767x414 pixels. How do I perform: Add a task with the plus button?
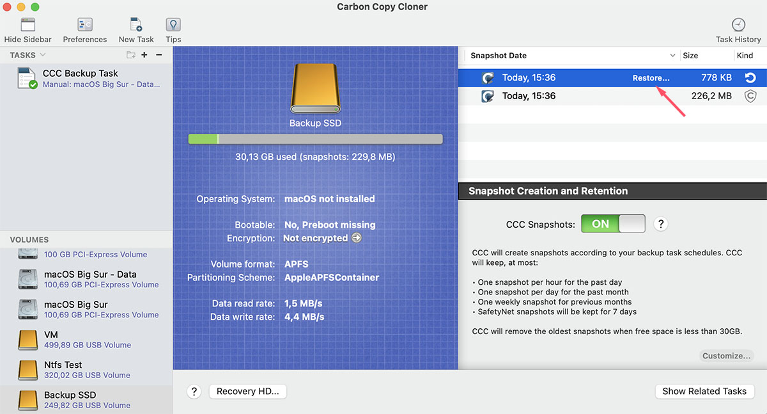click(x=144, y=55)
